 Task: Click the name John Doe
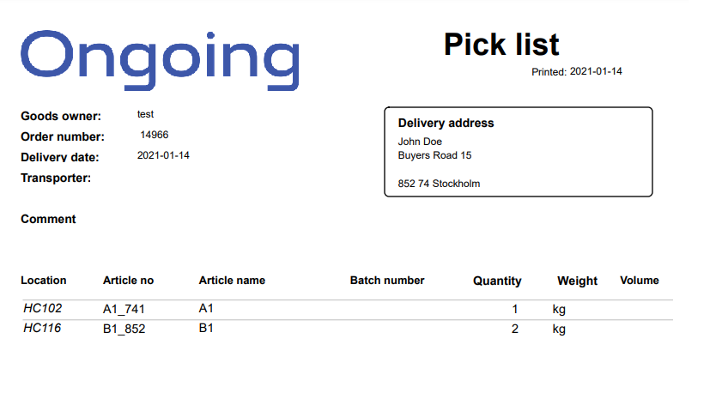(x=420, y=142)
